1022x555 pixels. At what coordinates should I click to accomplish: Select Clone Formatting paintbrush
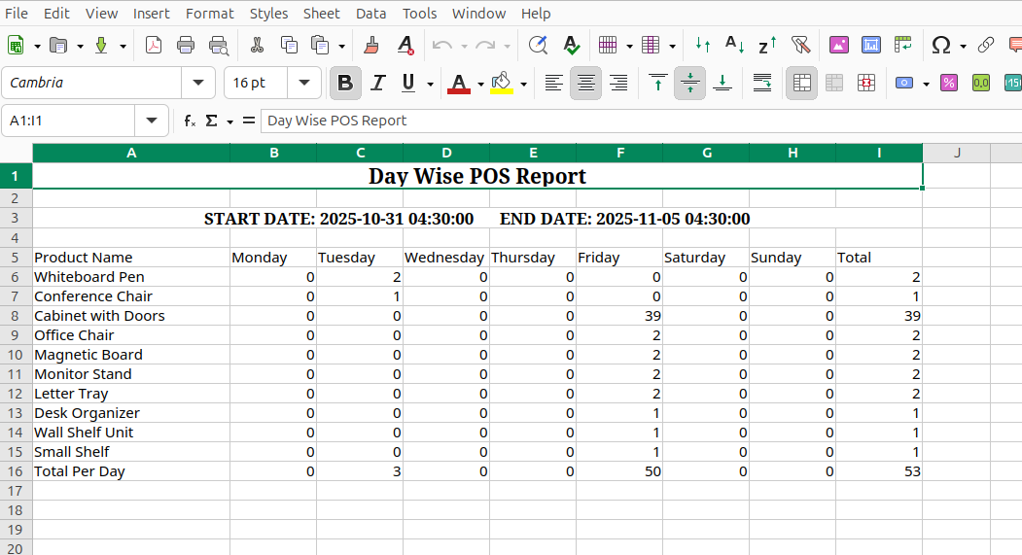tap(371, 46)
